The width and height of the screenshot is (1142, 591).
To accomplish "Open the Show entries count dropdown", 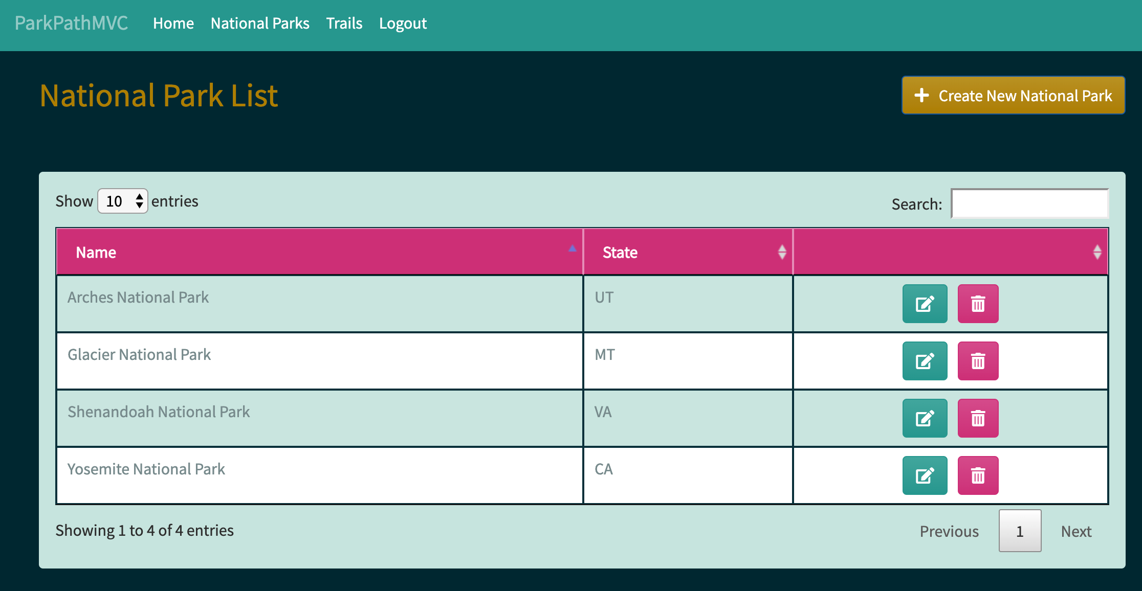I will coord(123,201).
